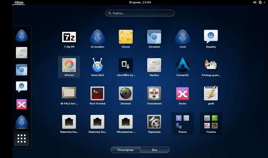Image resolution: width=268 pixels, height=158 pixels.
Task: Click the Nautilus file cabinet icon in the dock
Action: tap(21, 52)
